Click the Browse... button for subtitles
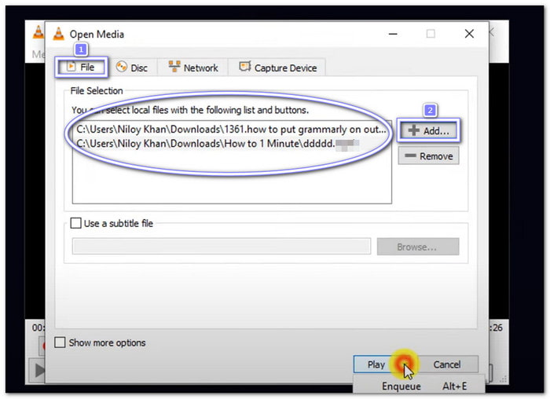This screenshot has width=550, height=399. tap(418, 247)
